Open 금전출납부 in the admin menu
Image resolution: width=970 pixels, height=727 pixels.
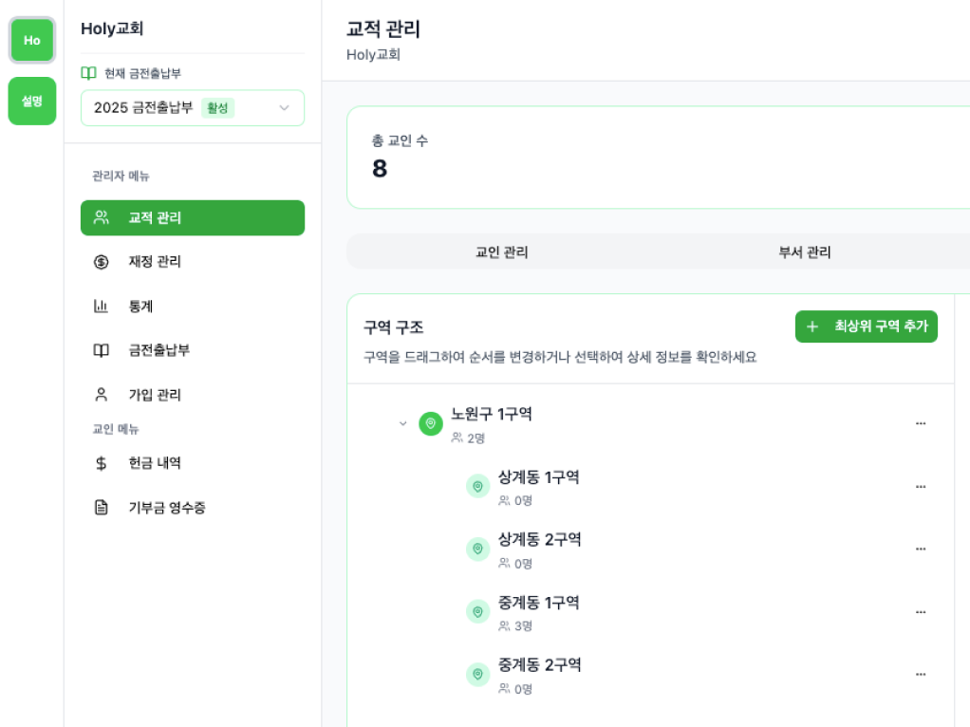tap(159, 349)
